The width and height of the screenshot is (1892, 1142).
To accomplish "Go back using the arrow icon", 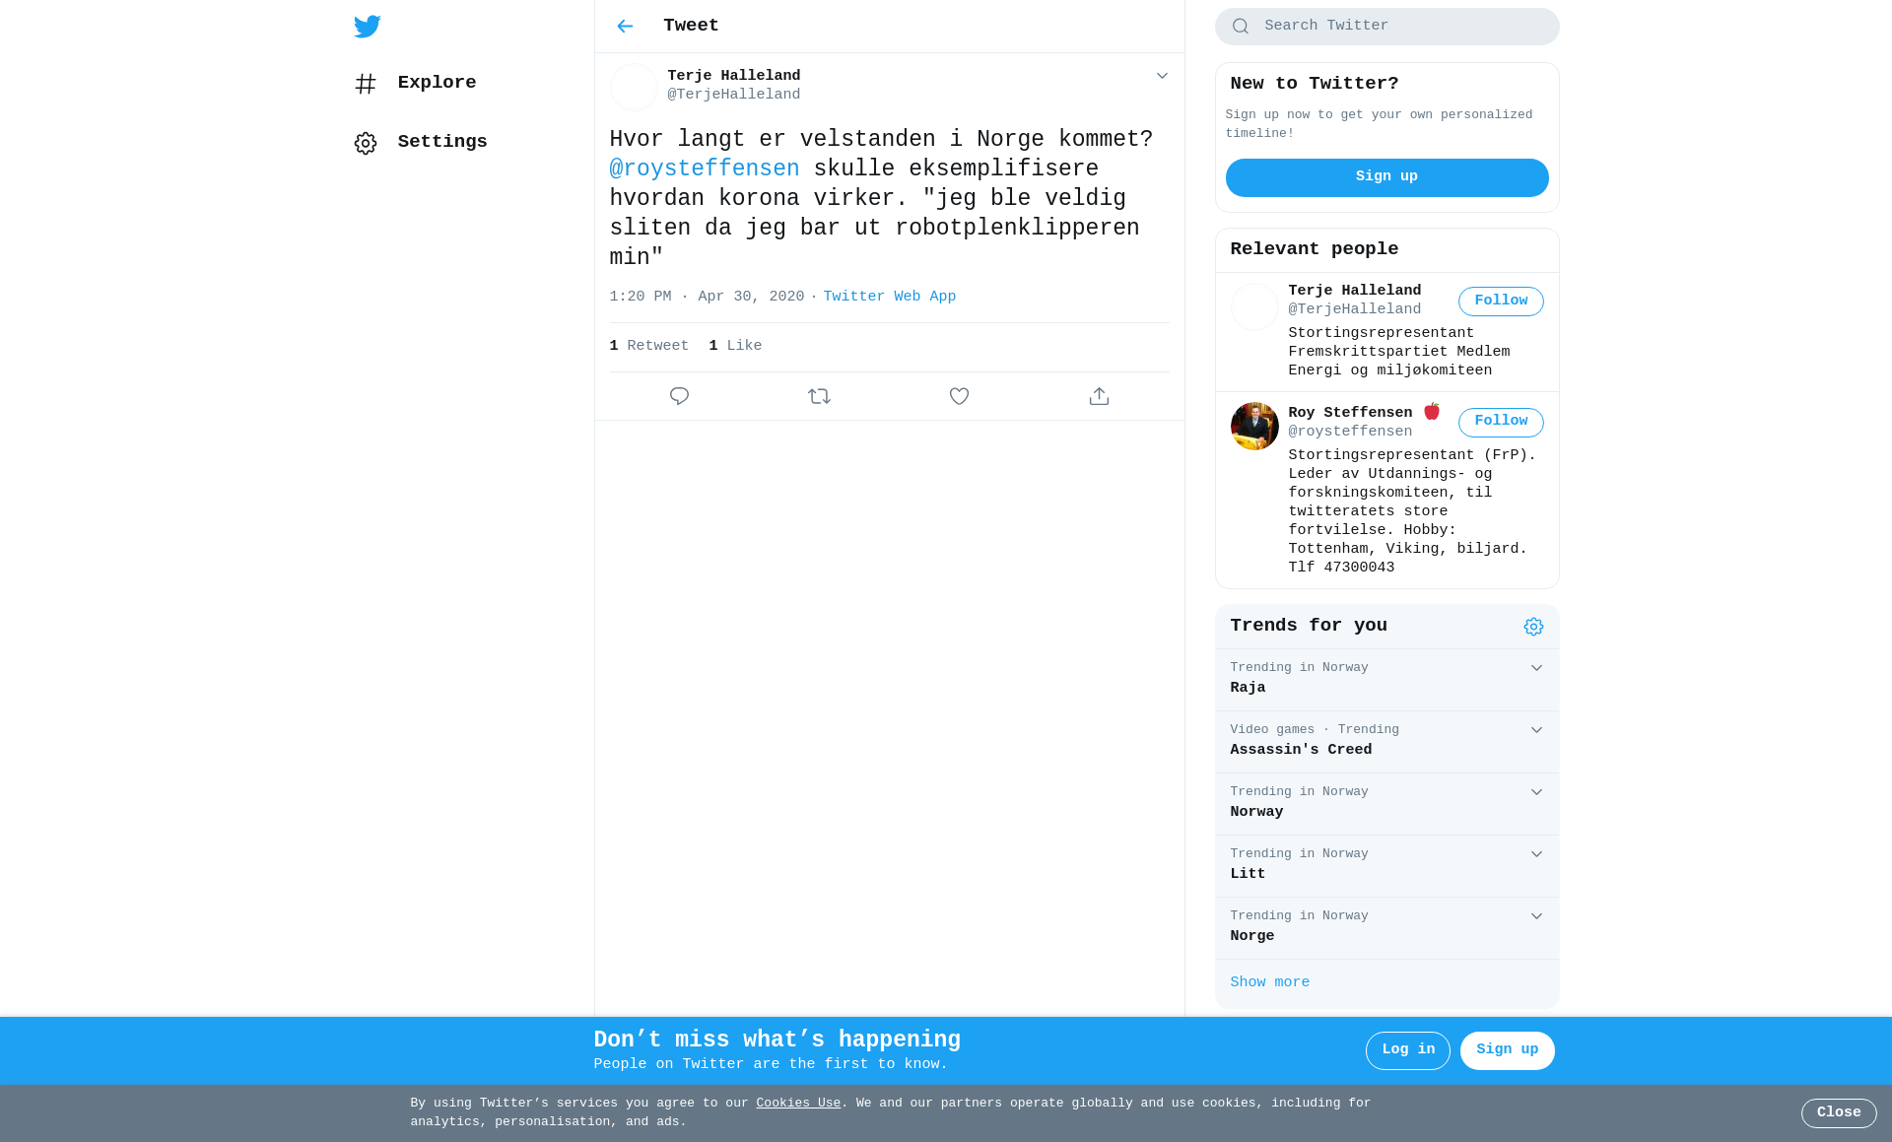I will coord(625,27).
